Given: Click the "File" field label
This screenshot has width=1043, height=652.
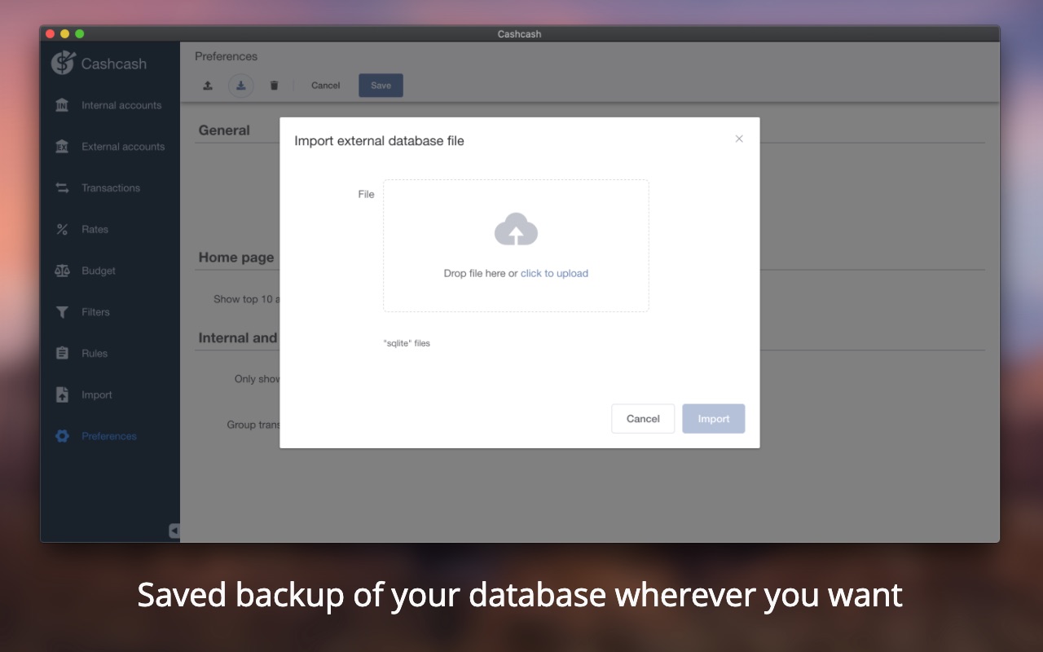Looking at the screenshot, I should [x=366, y=194].
